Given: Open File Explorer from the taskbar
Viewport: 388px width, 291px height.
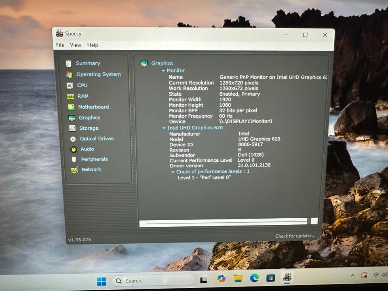Looking at the screenshot, I should [x=238, y=278].
